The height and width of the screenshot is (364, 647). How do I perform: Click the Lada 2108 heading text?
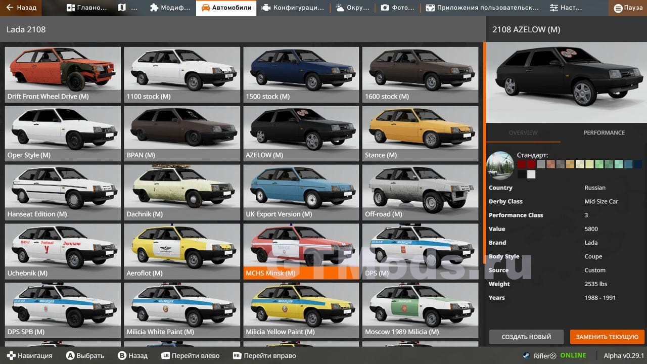(26, 29)
